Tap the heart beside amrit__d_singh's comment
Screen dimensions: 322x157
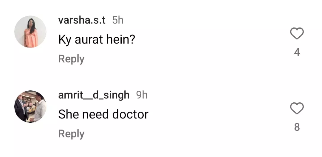coord(297,109)
